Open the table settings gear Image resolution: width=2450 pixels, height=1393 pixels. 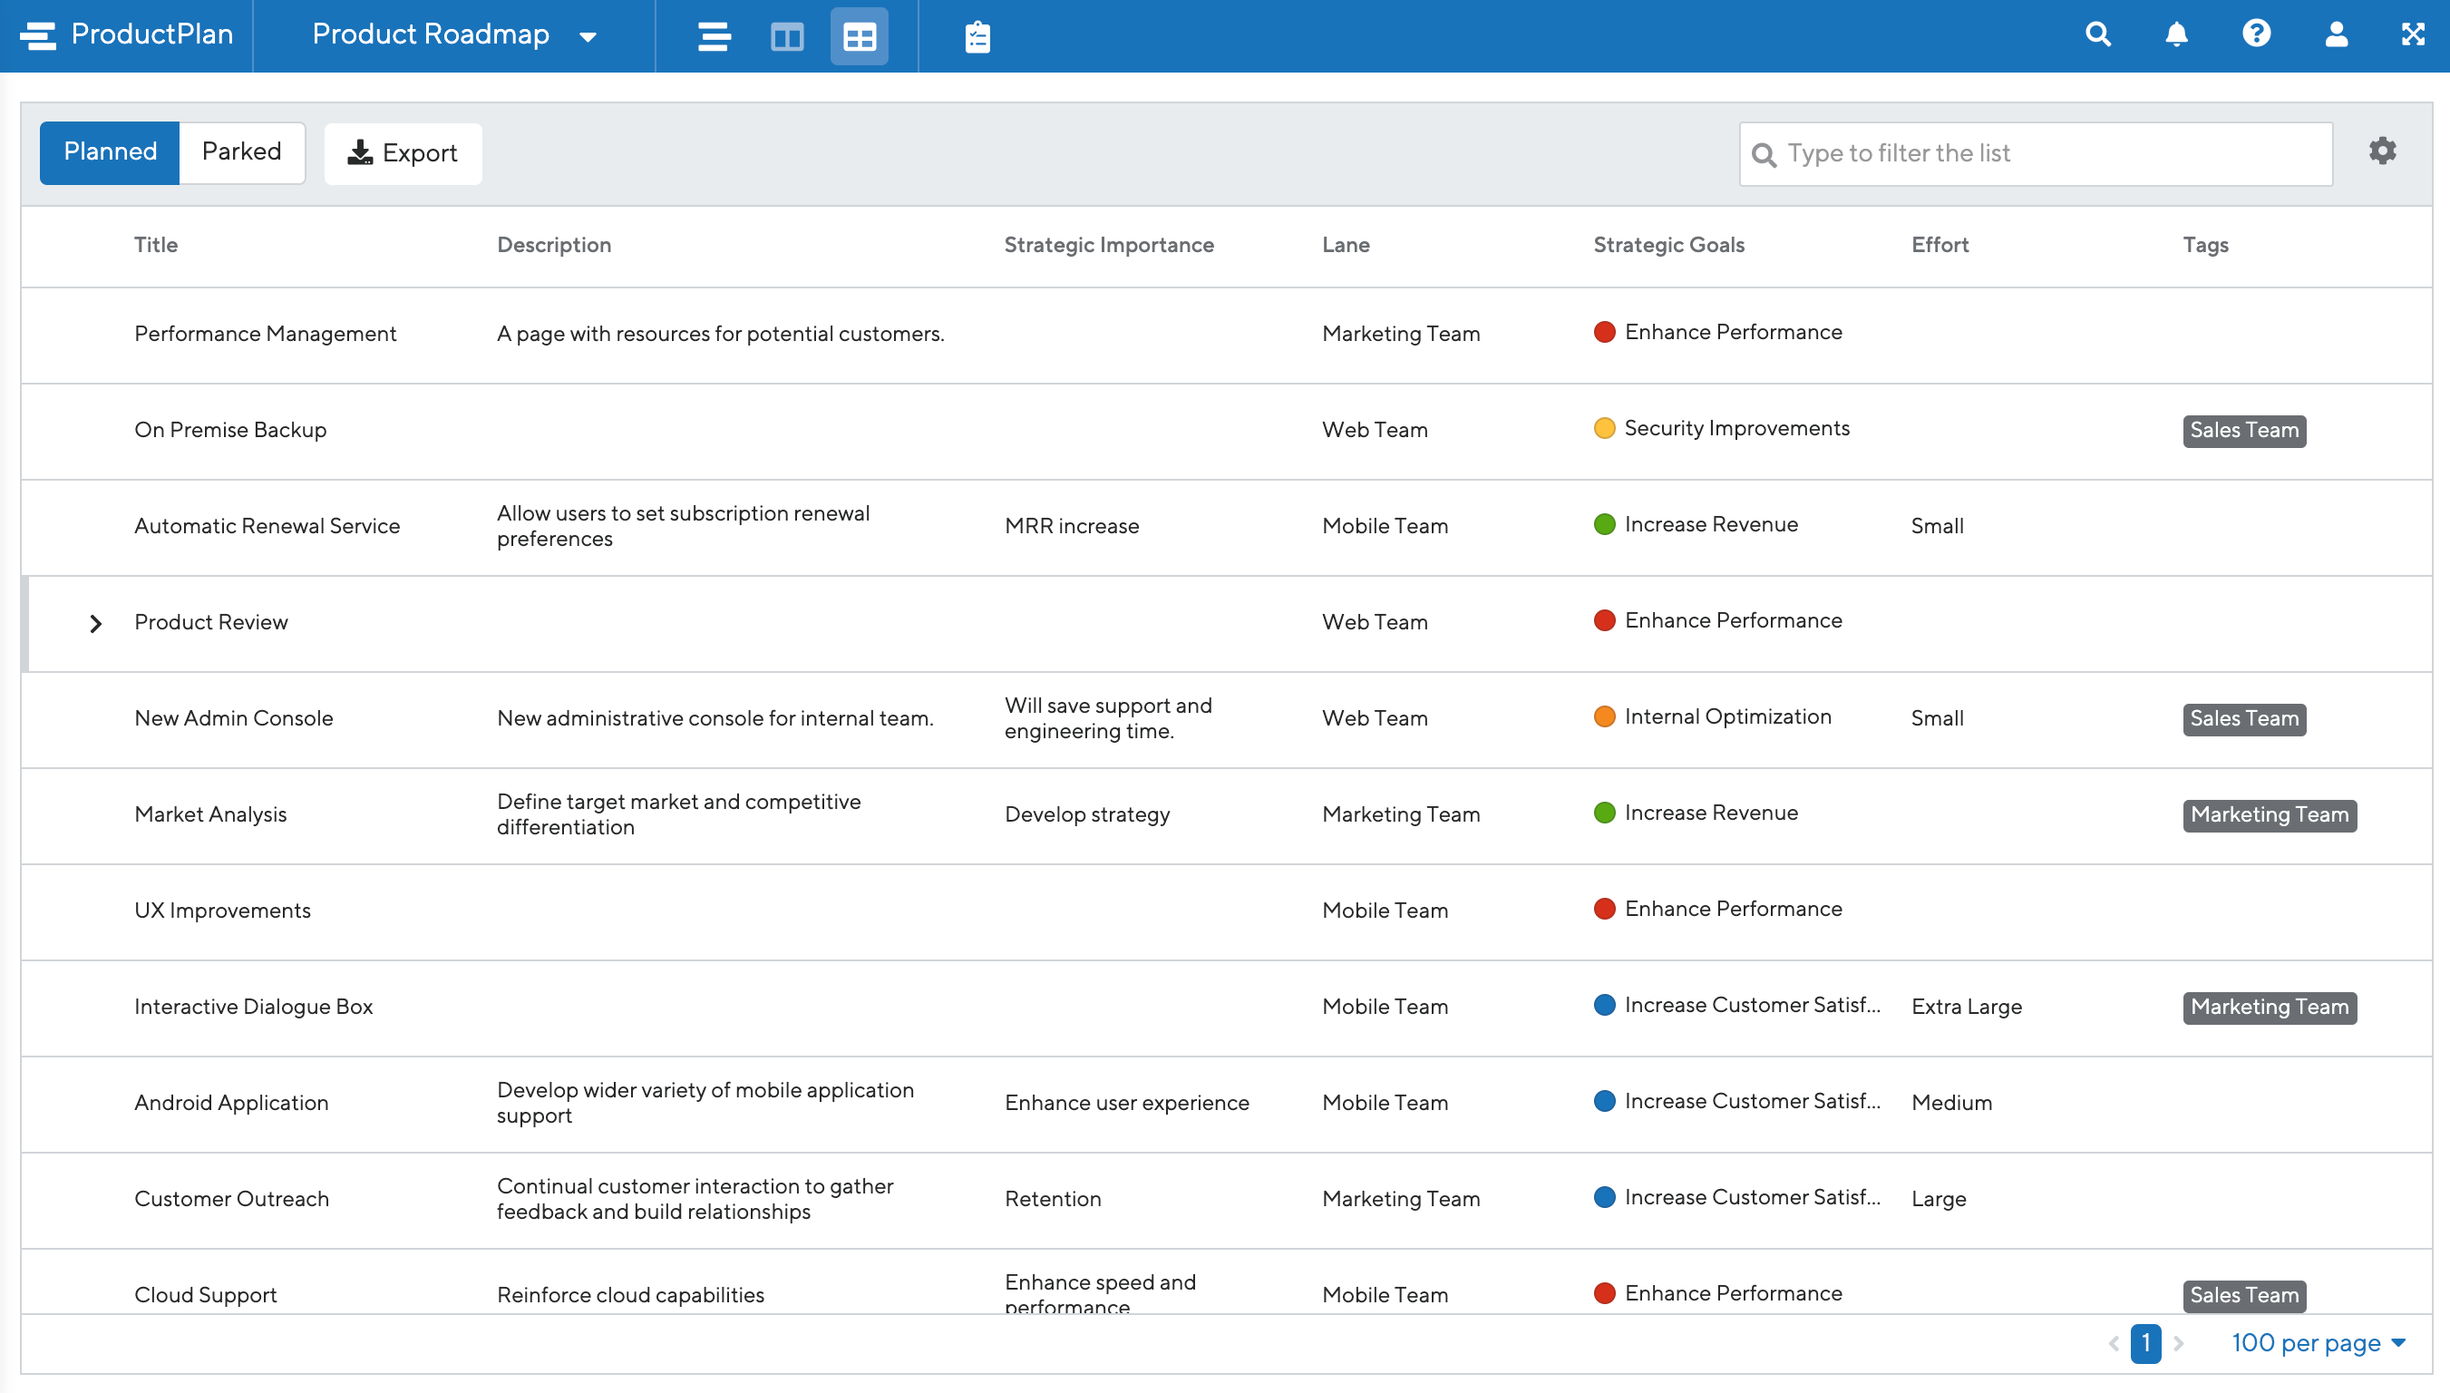[x=2382, y=151]
